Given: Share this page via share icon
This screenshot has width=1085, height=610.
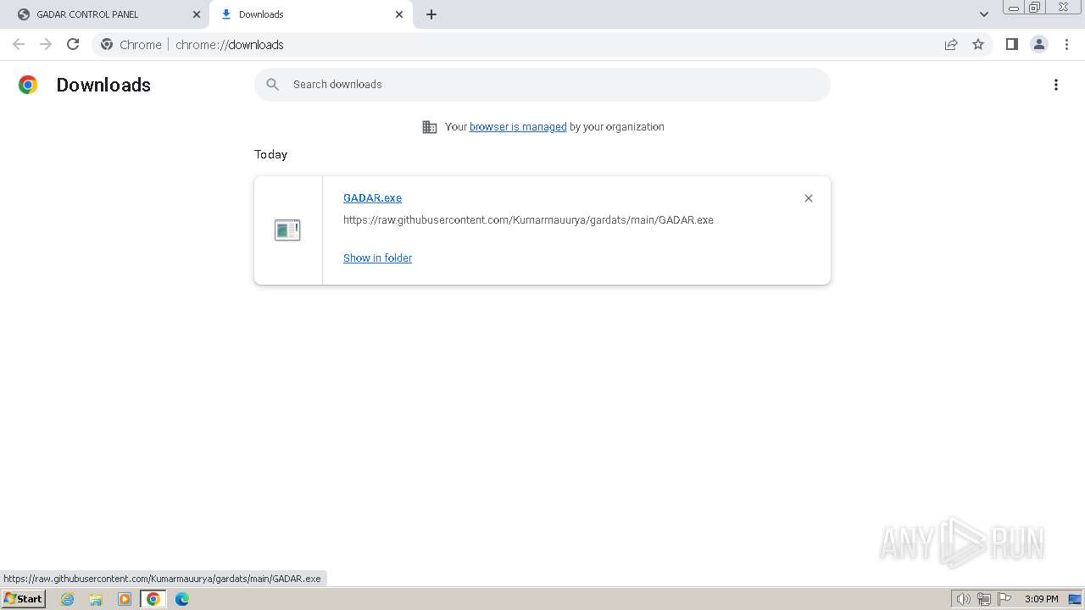Looking at the screenshot, I should [951, 44].
